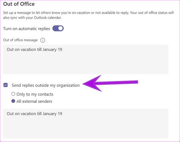Click the vacation message text in the second box

[35, 113]
